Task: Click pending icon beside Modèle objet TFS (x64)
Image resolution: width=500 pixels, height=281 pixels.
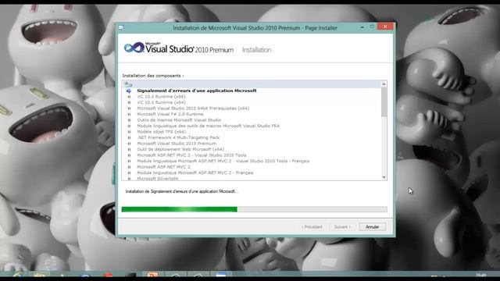Action: (x=129, y=132)
